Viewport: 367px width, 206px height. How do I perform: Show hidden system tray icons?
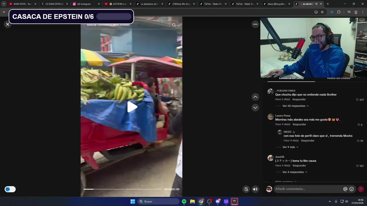330,201
